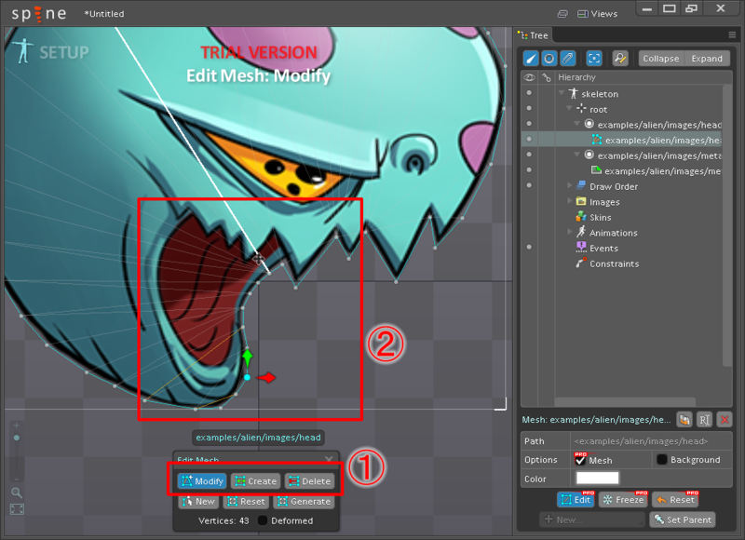
Task: Toggle visibility dot for selected head mesh row
Action: click(x=529, y=139)
